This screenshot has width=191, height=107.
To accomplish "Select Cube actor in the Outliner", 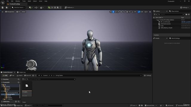I will (x=162, y=26).
